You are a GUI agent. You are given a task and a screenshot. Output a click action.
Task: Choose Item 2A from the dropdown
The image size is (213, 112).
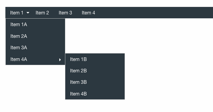click(35, 36)
